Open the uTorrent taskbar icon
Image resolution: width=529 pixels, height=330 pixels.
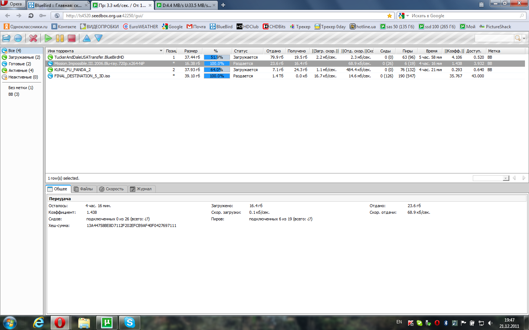click(107, 323)
